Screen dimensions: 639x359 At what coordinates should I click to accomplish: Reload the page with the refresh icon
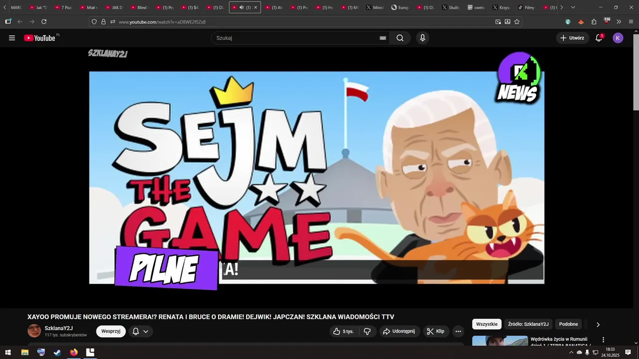coord(44,21)
